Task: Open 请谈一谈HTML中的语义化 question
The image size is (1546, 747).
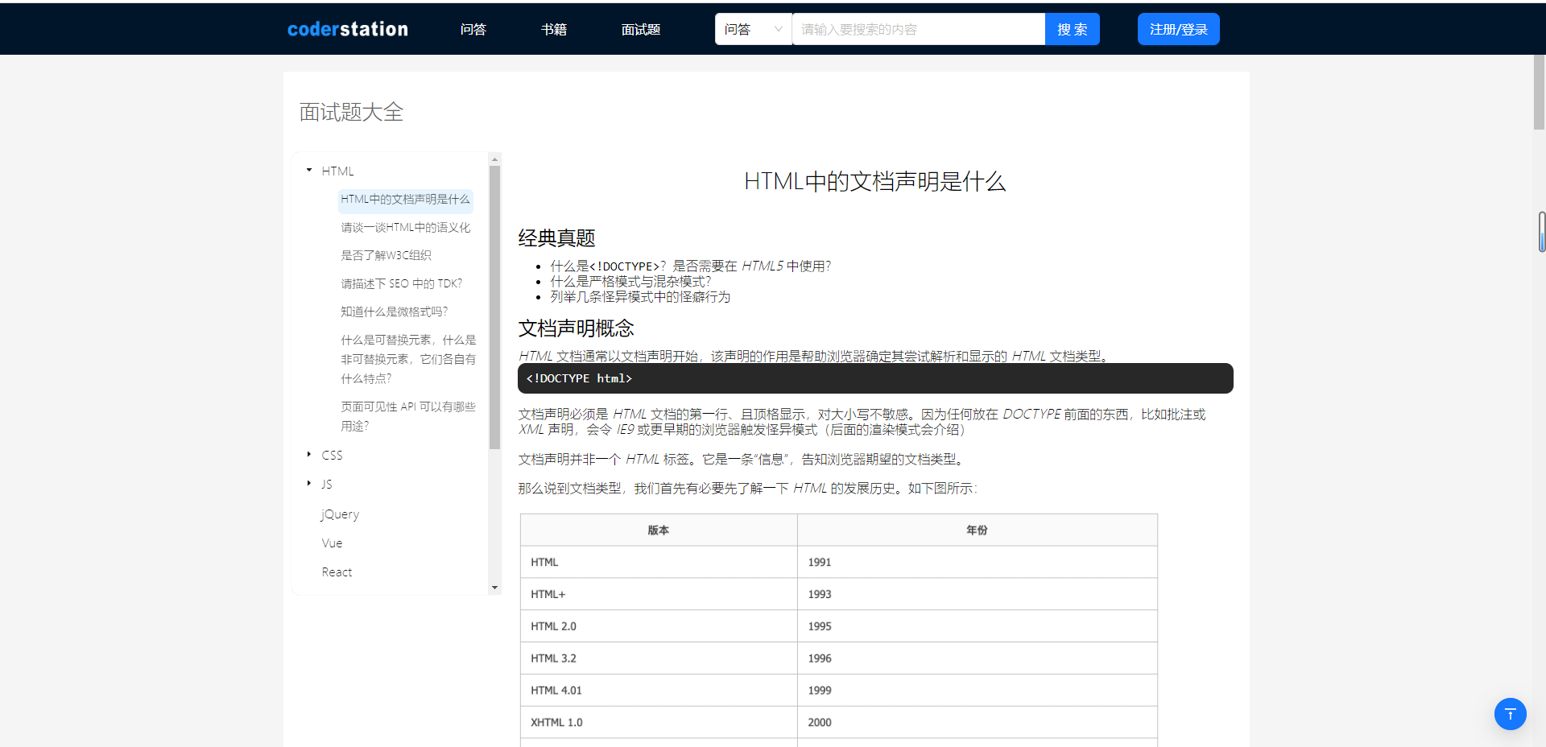Action: (x=405, y=228)
